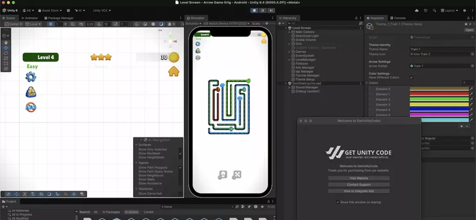Screen dimensions: 476x220
Task: Enable Show Path Query Nodes checkbox
Action: pos(180,172)
